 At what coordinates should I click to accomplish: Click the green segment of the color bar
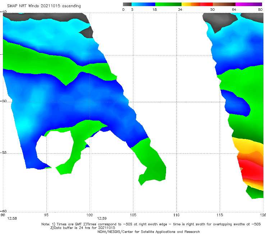pos(168,4)
